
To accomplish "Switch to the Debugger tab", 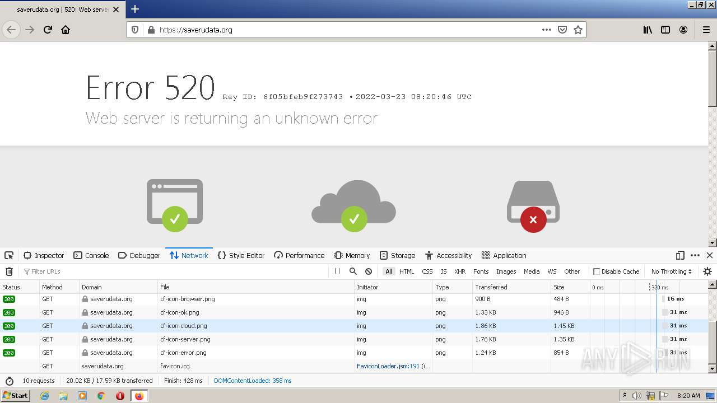I will [x=139, y=255].
